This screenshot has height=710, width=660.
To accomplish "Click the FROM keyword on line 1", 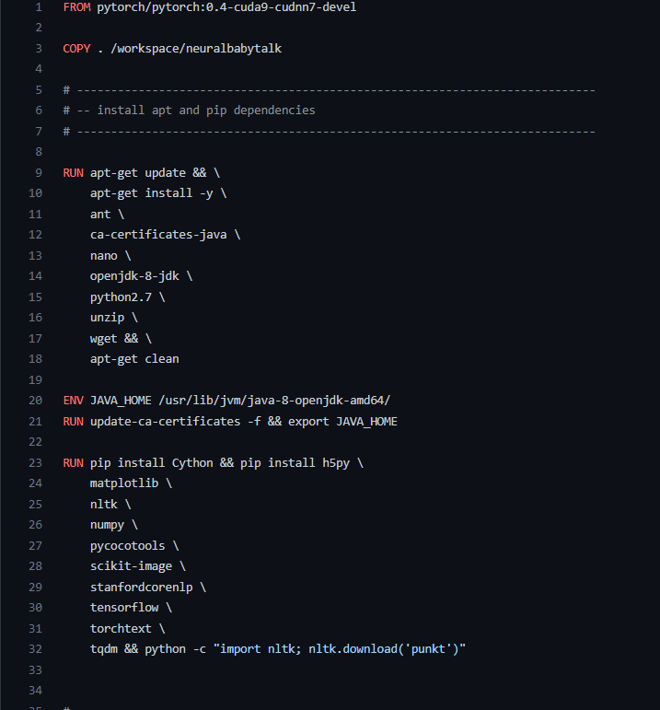I will (76, 7).
